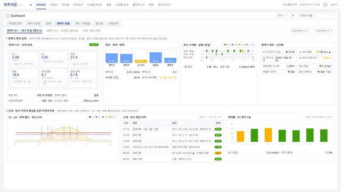
Task: Toggle the yellow legend item in EC·pH chart
Action: [x=113, y=117]
